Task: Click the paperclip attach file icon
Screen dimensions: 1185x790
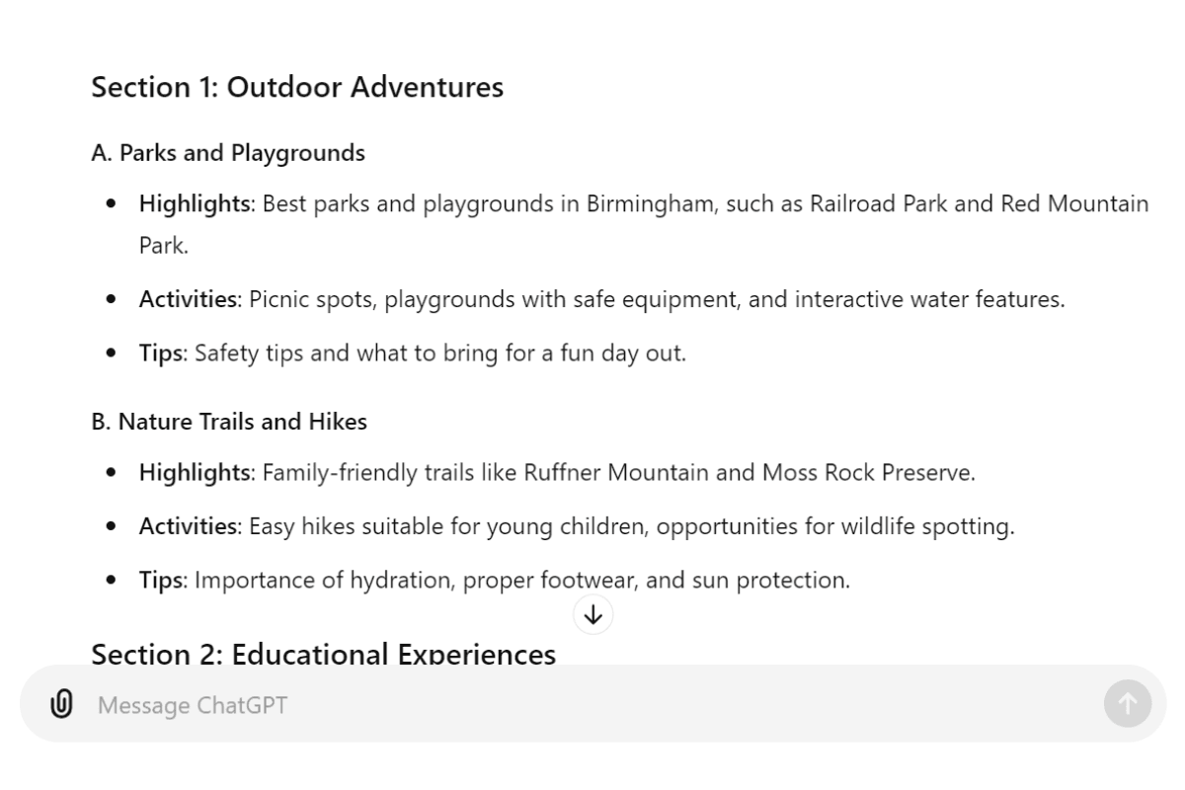Action: [61, 704]
